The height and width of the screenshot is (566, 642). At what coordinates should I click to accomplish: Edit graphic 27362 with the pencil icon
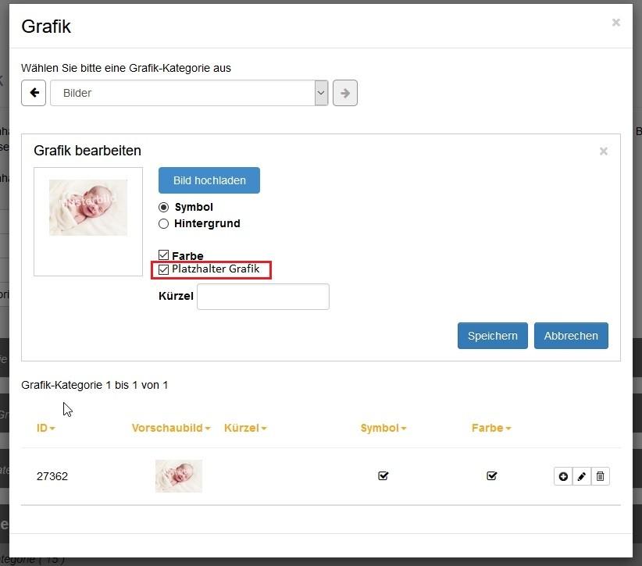[582, 476]
